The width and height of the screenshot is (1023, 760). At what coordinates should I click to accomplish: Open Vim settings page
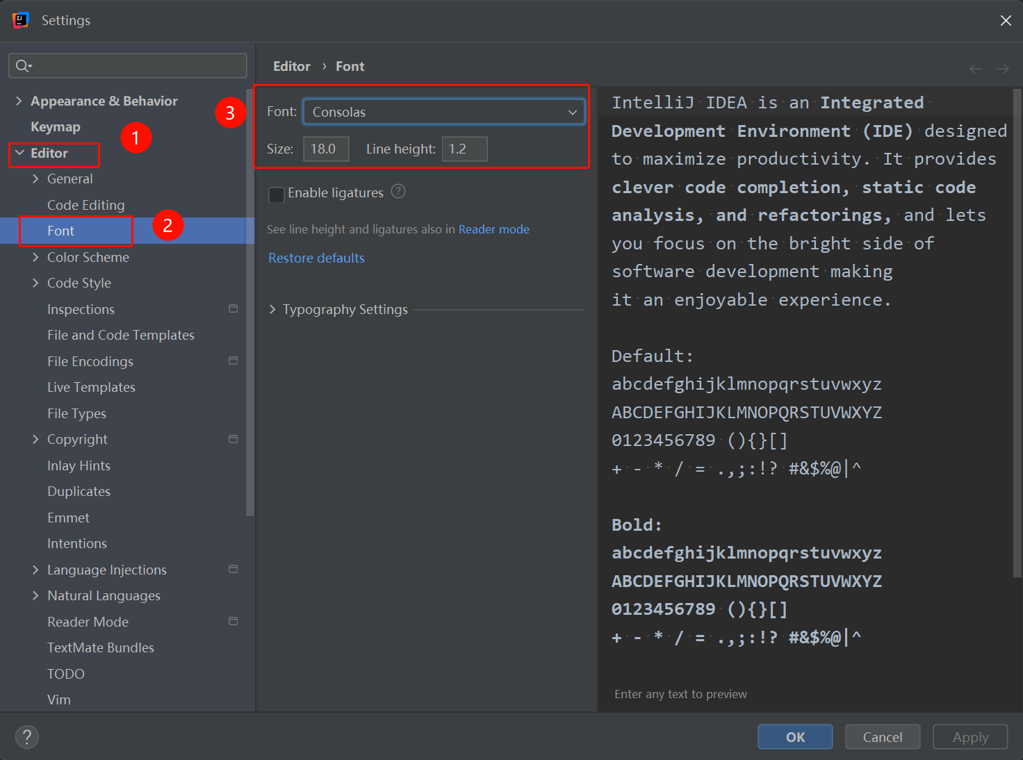pos(59,700)
